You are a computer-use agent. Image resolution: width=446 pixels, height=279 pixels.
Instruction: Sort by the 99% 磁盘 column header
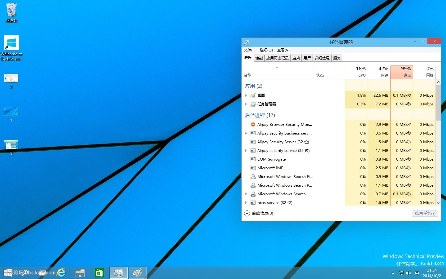pos(402,72)
